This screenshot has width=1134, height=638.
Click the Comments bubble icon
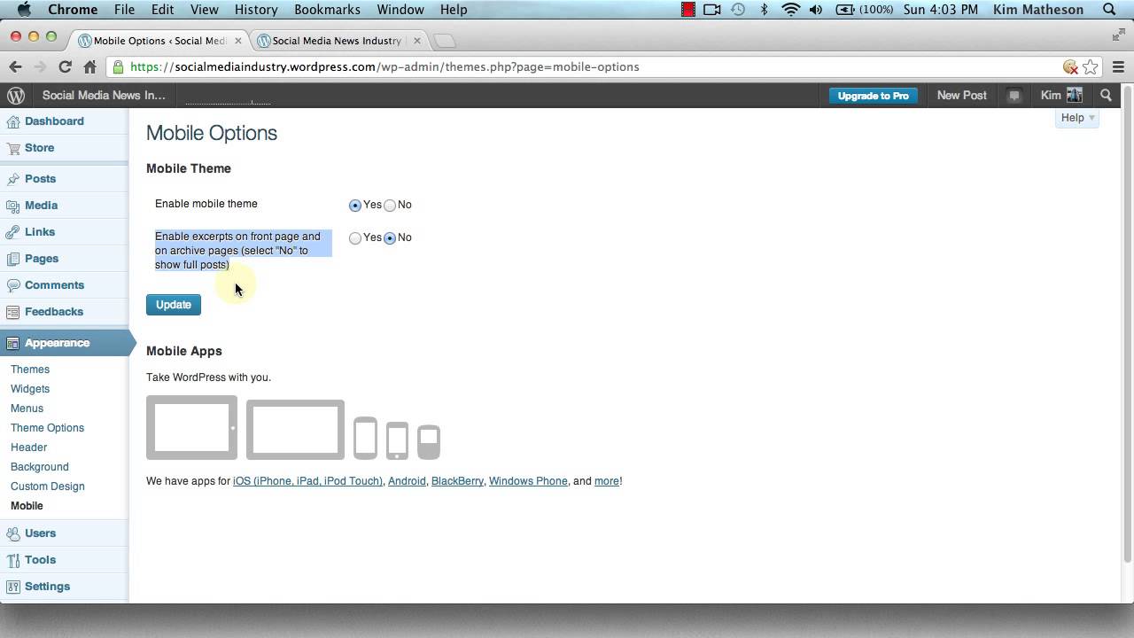pyautogui.click(x=13, y=285)
